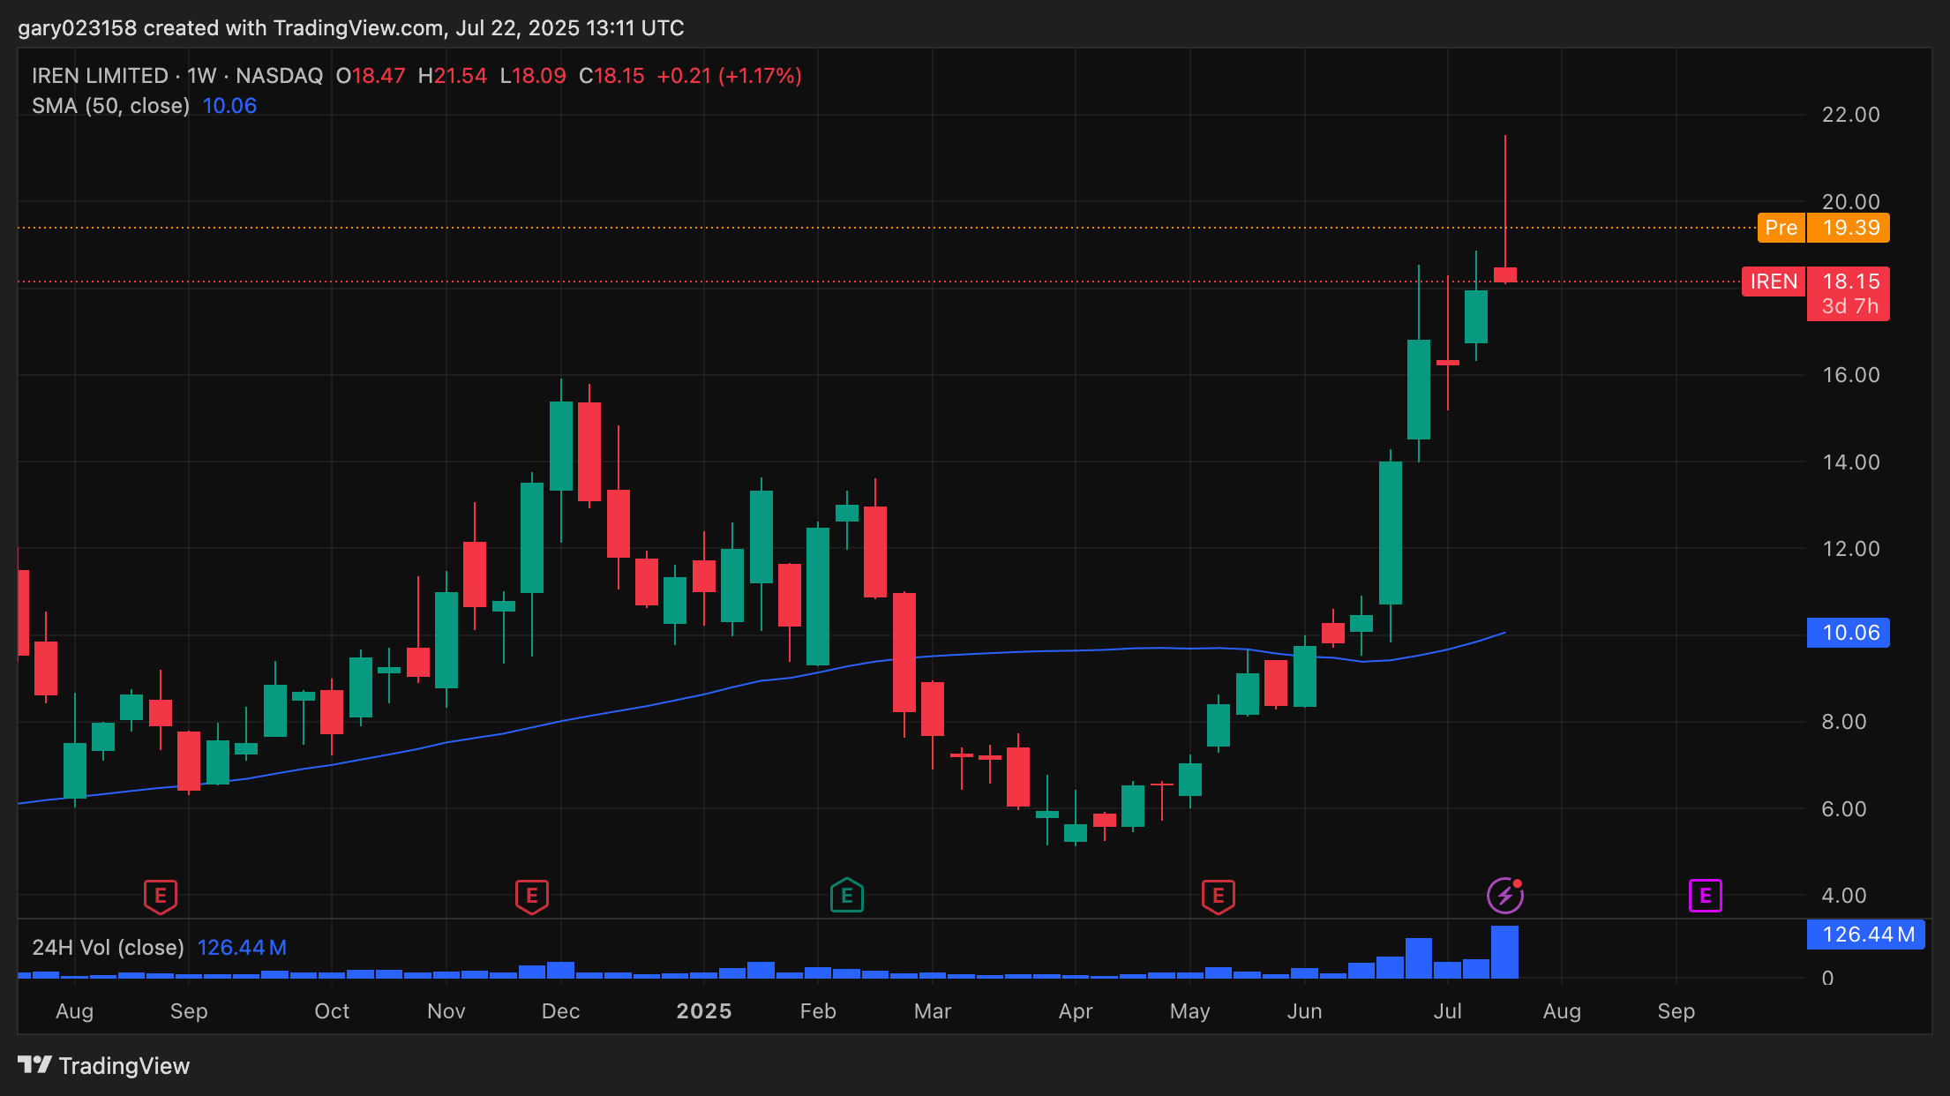
Task: Click the 20.00 price axis label
Action: pos(1851,202)
